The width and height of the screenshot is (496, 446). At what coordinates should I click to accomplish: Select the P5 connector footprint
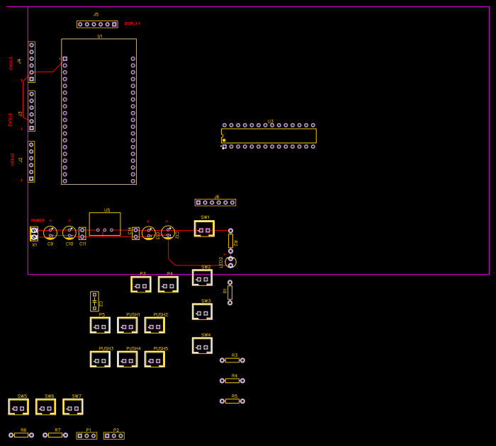(x=100, y=325)
